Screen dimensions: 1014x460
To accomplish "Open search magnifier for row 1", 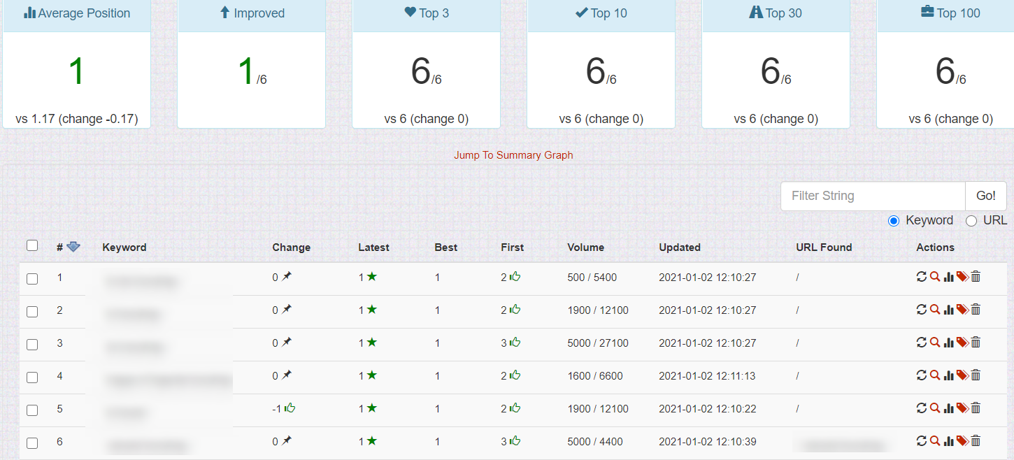I will pyautogui.click(x=935, y=277).
